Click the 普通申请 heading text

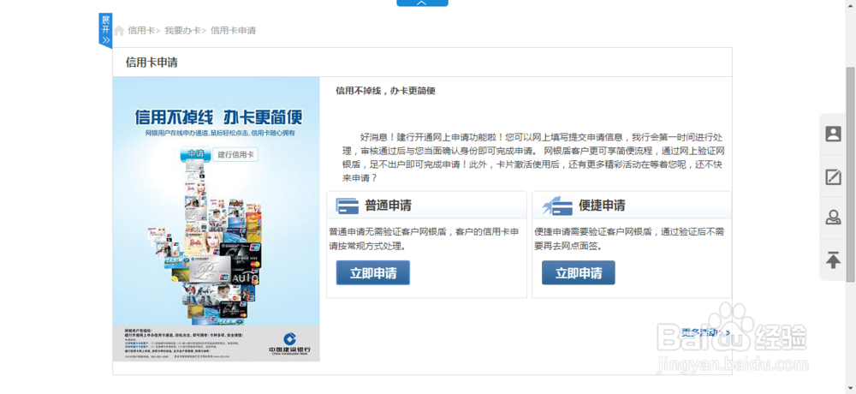[x=388, y=206]
